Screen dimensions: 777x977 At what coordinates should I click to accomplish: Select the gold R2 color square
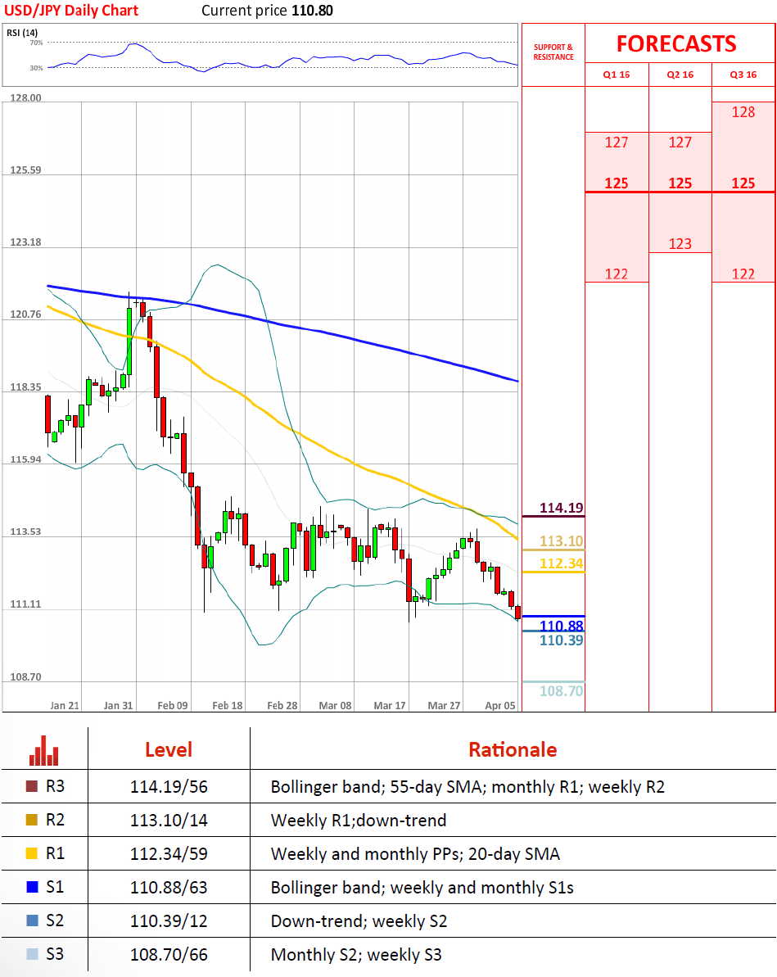(x=31, y=821)
